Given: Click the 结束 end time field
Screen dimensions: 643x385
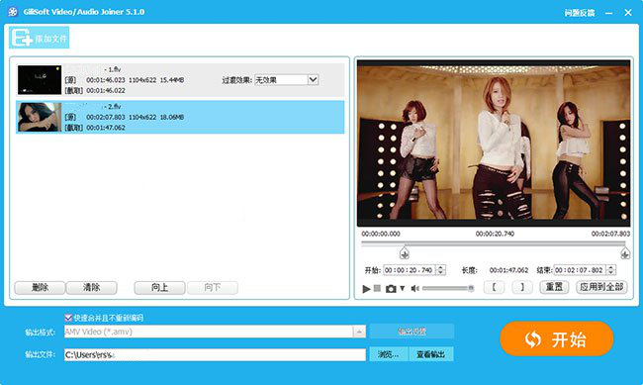Looking at the screenshot, I should tap(580, 270).
